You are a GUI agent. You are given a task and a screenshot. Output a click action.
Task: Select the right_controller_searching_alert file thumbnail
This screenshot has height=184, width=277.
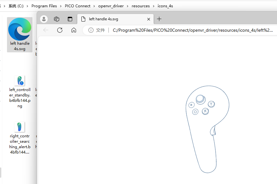click(x=20, y=127)
